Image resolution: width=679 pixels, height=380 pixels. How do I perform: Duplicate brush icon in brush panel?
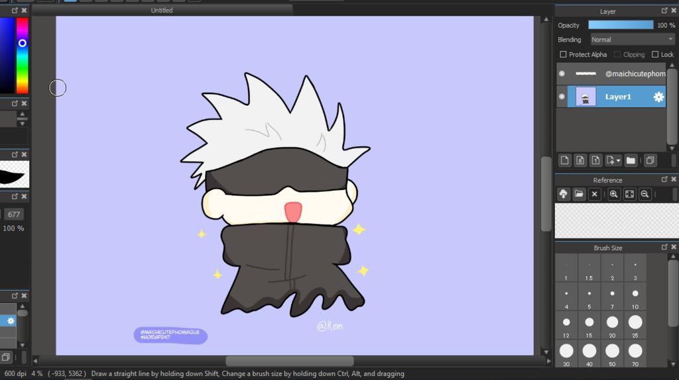pos(5,357)
